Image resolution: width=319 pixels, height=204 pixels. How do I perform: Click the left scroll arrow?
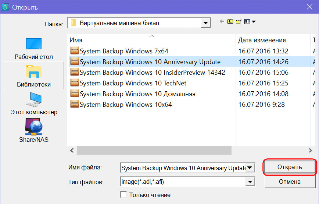72,150
